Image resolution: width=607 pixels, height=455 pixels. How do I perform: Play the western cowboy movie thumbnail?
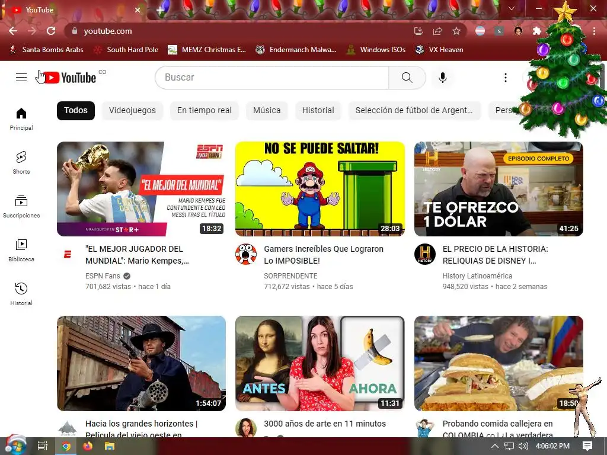click(141, 363)
